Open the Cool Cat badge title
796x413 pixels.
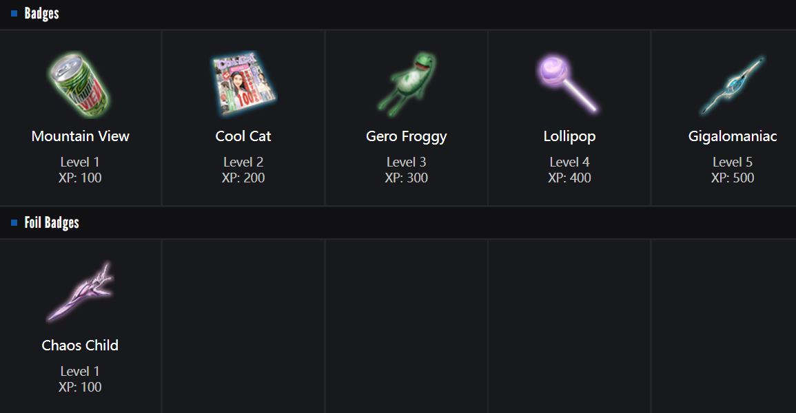click(x=243, y=136)
